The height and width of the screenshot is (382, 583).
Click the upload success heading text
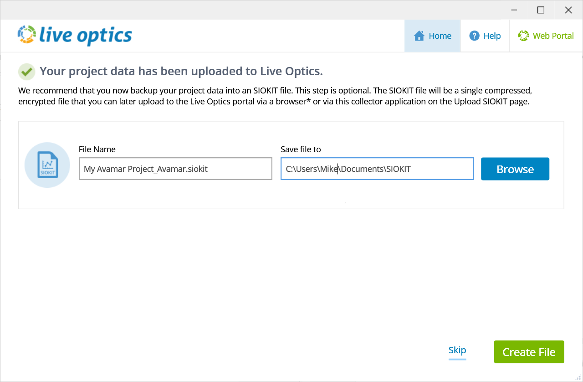pos(181,71)
